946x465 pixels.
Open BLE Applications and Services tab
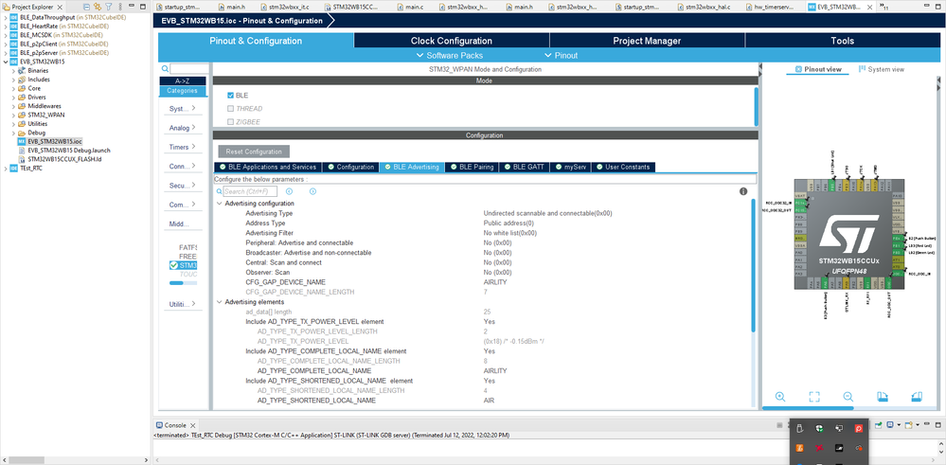(268, 167)
